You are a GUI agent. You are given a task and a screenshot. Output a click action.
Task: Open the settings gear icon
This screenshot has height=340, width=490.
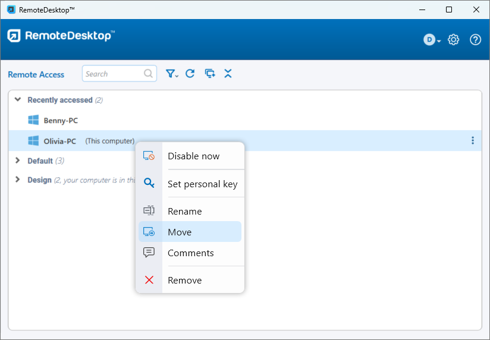(x=454, y=40)
